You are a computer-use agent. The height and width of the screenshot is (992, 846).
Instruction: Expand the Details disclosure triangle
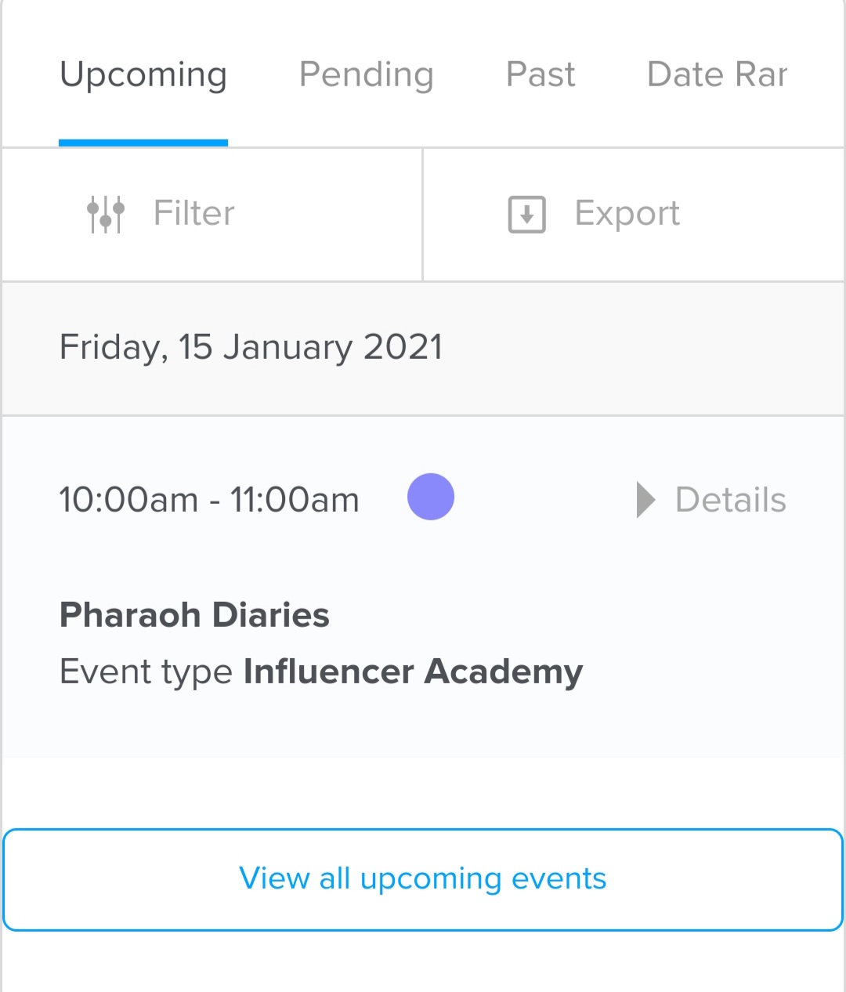(645, 500)
